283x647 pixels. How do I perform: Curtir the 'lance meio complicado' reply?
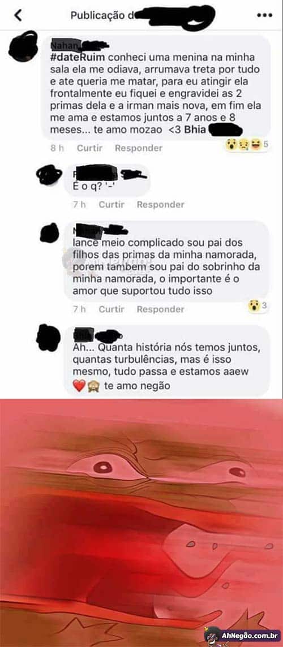pyautogui.click(x=111, y=309)
